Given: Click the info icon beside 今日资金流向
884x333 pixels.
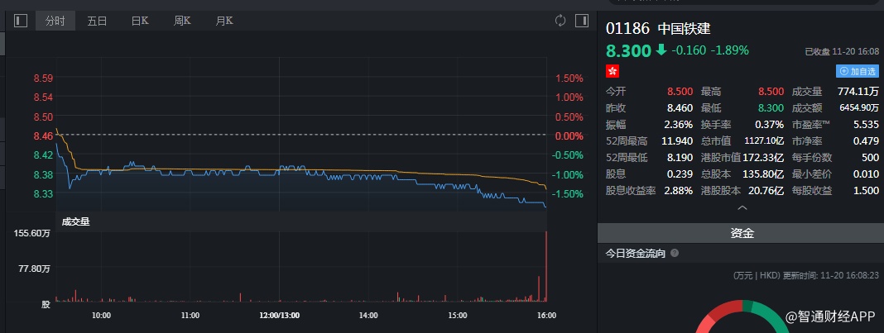Looking at the screenshot, I should coord(675,254).
